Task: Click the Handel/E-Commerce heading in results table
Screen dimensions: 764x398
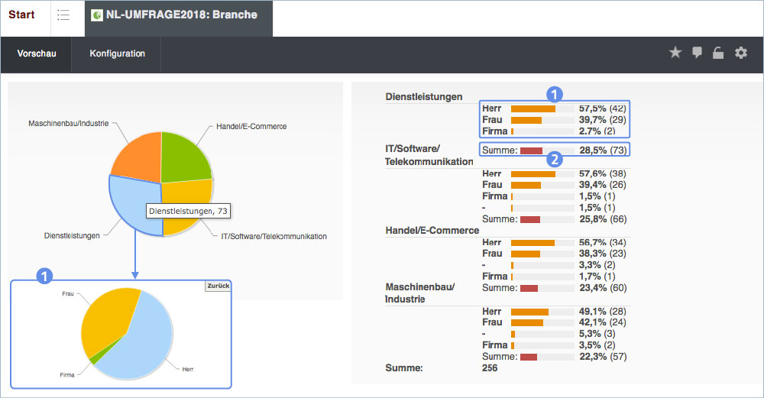Action: coord(432,230)
